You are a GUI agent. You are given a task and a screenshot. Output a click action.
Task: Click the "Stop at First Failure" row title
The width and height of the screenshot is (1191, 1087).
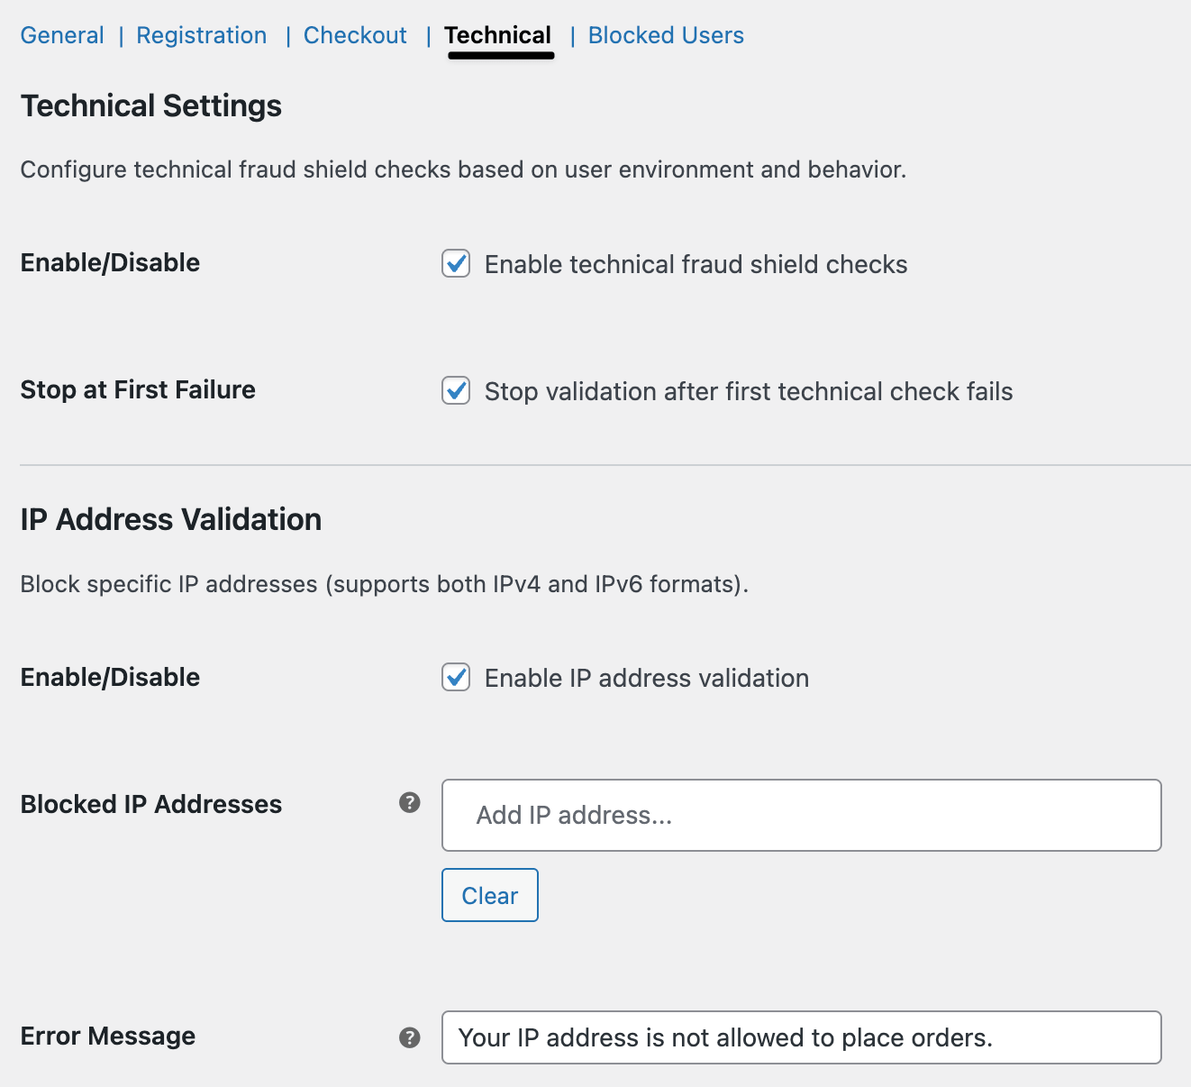(x=138, y=389)
